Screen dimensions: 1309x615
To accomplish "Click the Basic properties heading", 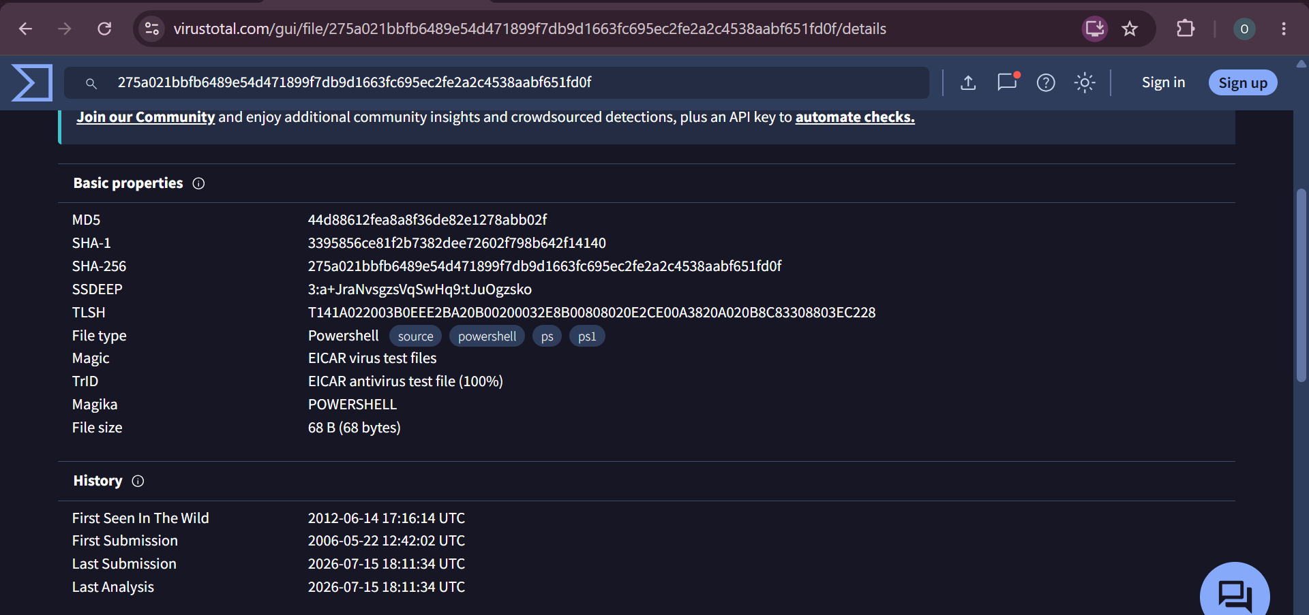I will tap(127, 183).
